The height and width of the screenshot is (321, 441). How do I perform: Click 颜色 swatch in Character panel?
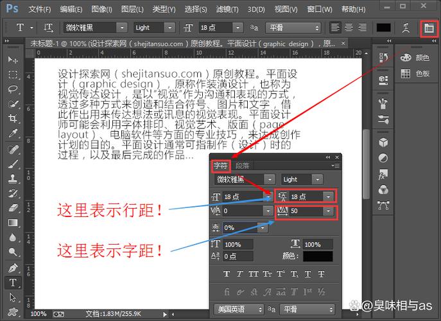[318, 256]
